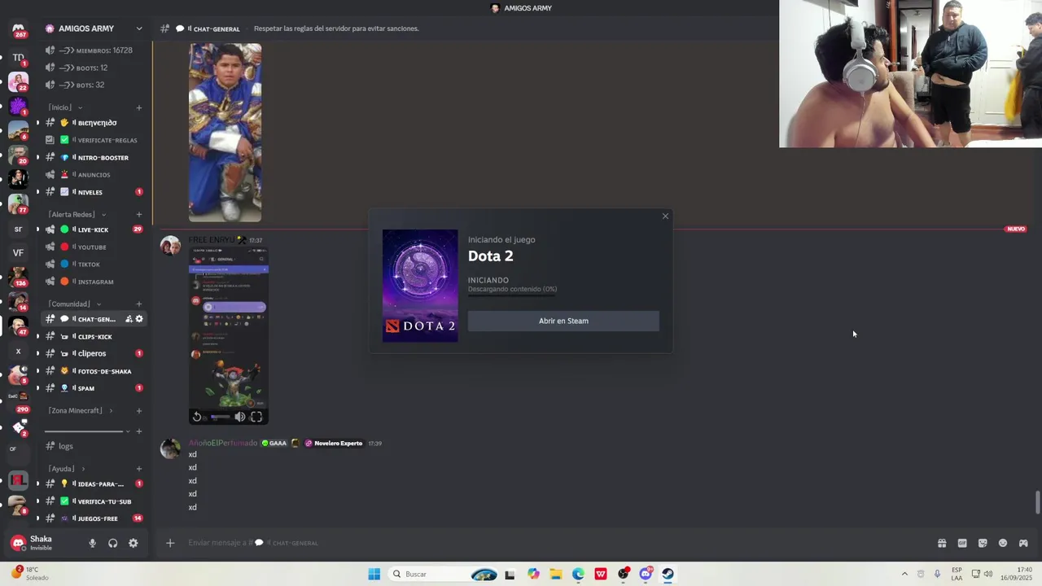Open the bienvenido channel
The height and width of the screenshot is (586, 1042).
point(94,123)
